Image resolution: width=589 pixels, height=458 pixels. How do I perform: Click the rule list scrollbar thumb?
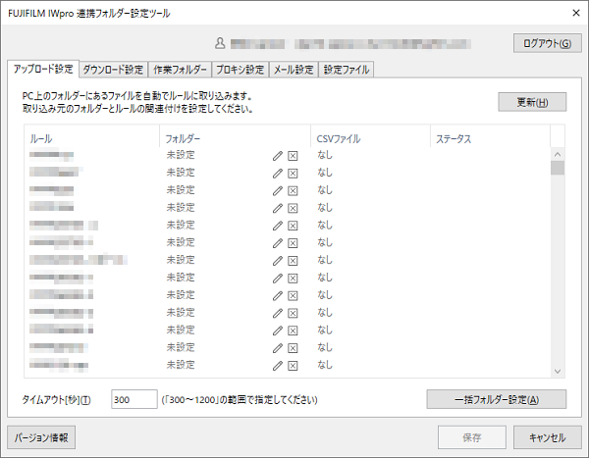tap(558, 168)
